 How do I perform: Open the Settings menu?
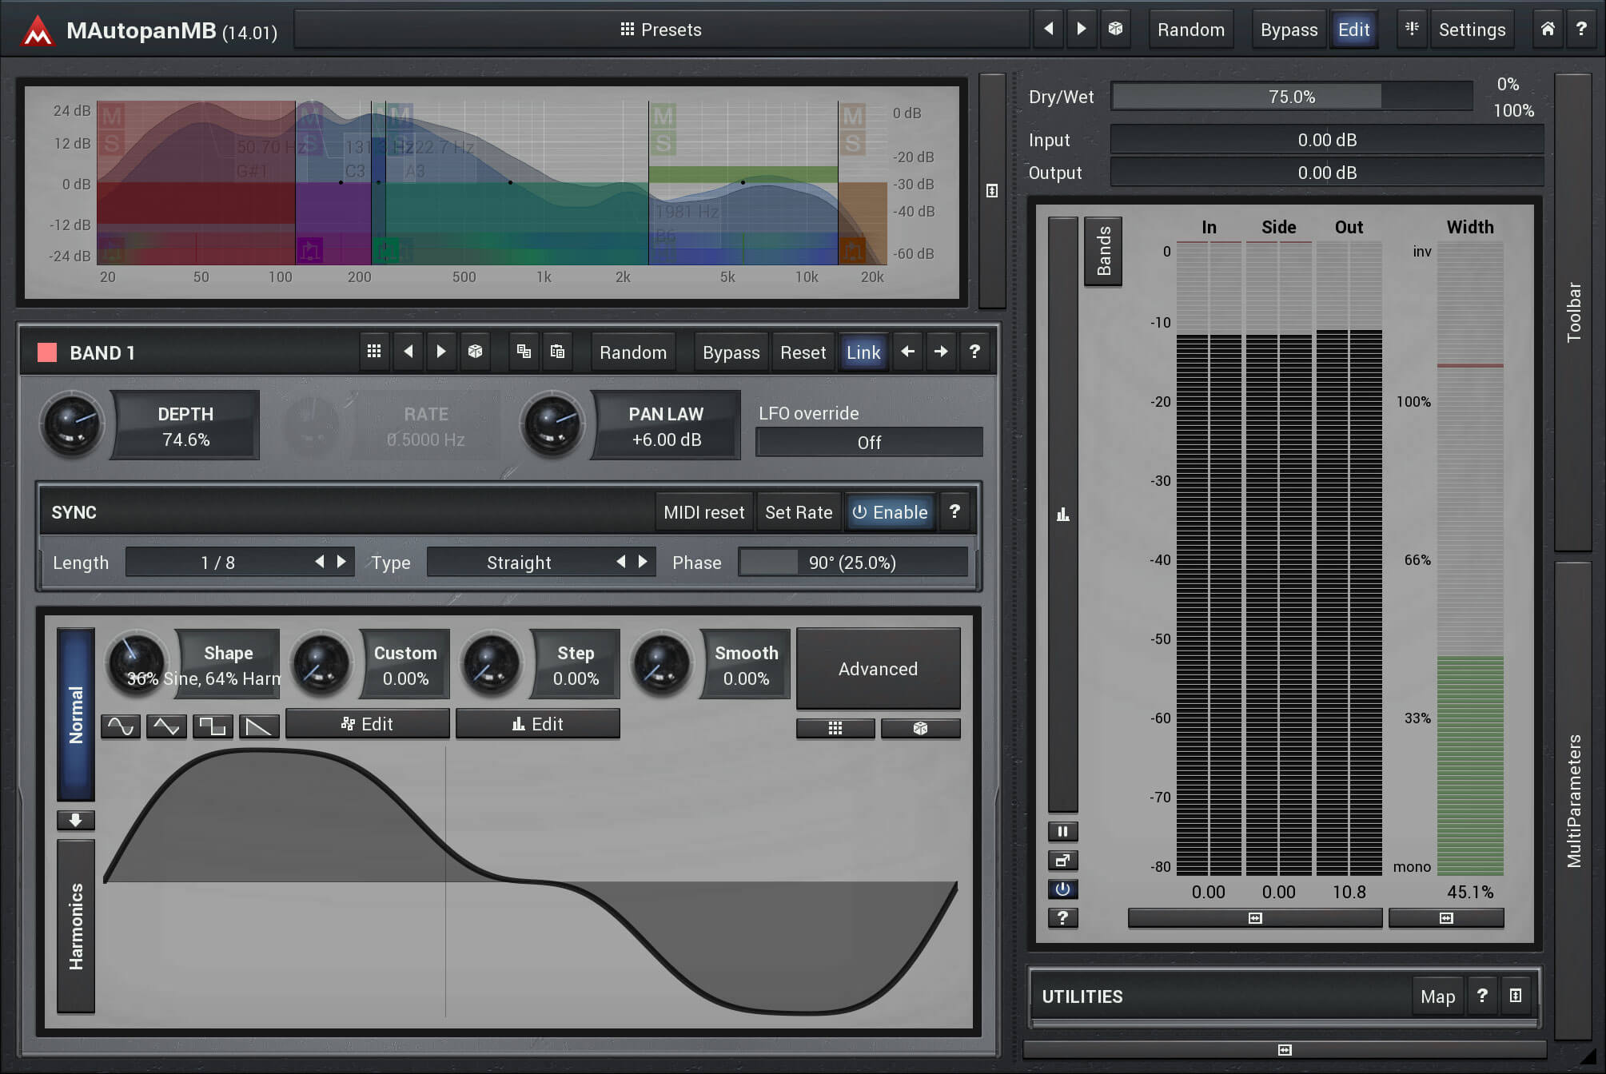coord(1472,30)
